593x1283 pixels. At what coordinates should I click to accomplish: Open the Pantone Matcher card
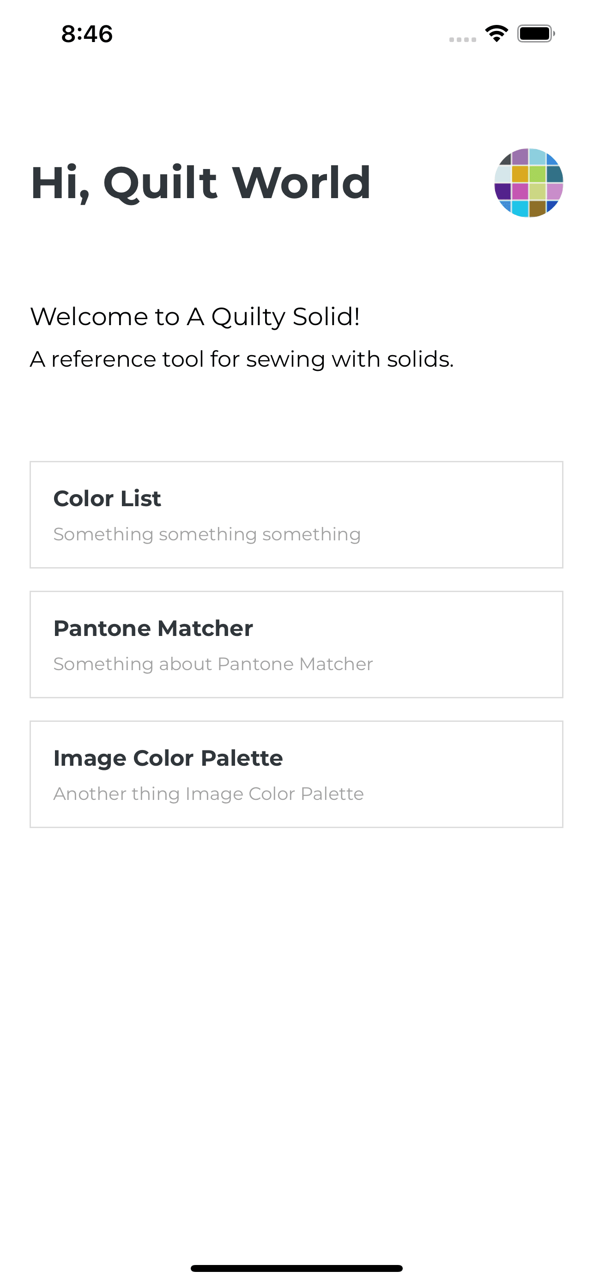[x=296, y=644]
